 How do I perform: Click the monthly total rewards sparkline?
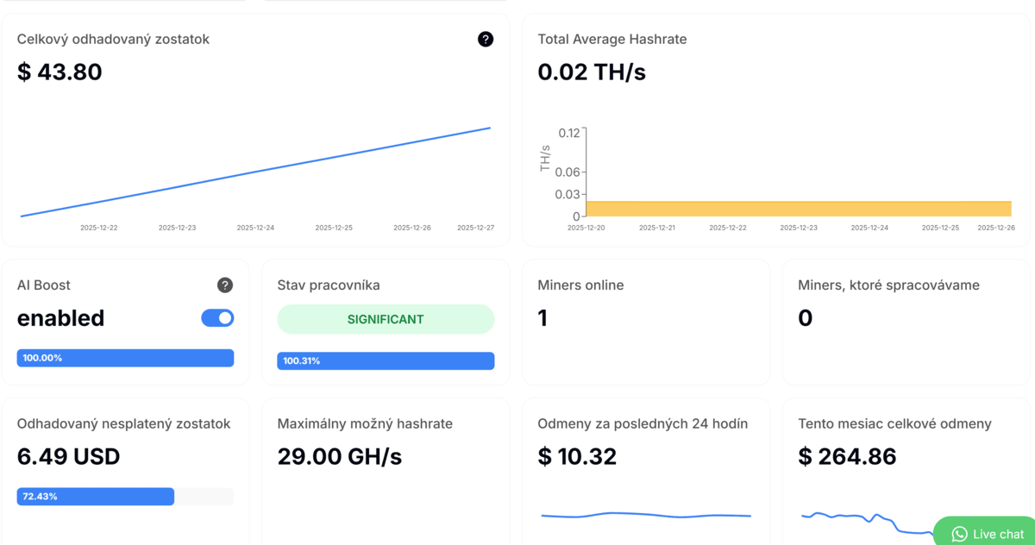click(862, 520)
